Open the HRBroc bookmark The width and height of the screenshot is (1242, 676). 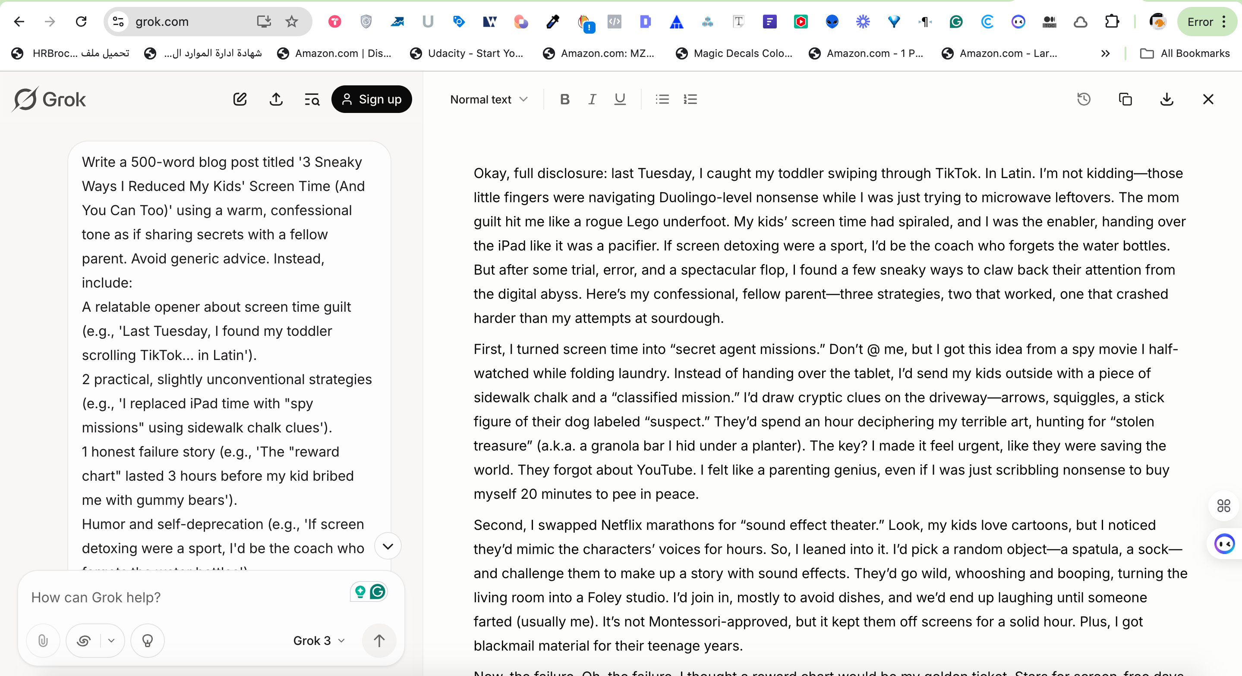[x=71, y=53]
